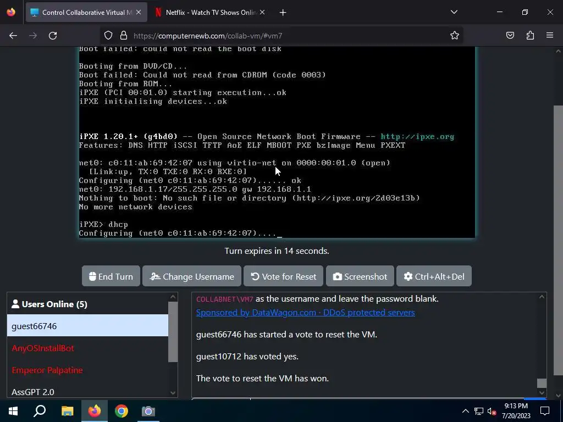Screen dimensions: 563x422
Task: Take a VM Screenshot
Action: tap(360, 276)
